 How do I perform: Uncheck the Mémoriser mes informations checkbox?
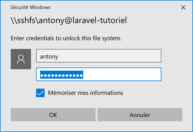coord(40,93)
